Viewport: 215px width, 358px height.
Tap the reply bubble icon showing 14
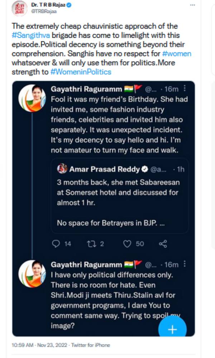tap(56, 244)
